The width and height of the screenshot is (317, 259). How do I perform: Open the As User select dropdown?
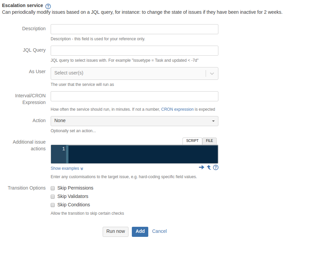point(135,73)
